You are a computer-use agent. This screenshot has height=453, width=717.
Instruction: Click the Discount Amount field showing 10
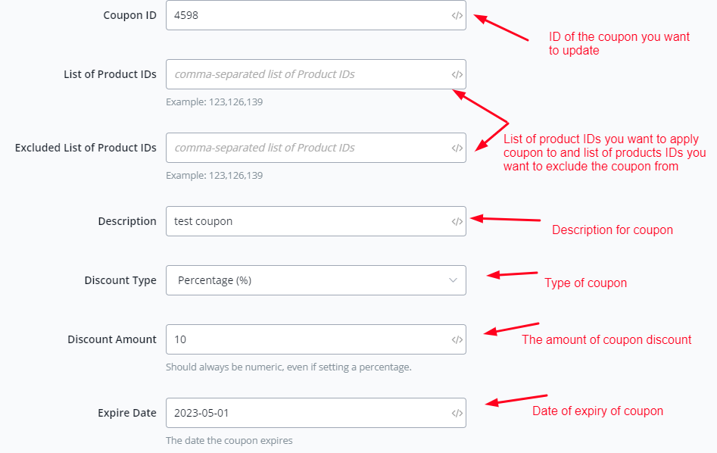click(303, 339)
